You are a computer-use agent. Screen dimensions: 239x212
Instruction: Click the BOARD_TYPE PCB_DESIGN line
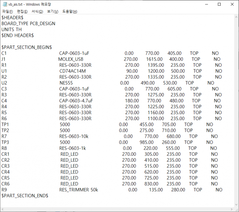pyautogui.click(x=28, y=24)
